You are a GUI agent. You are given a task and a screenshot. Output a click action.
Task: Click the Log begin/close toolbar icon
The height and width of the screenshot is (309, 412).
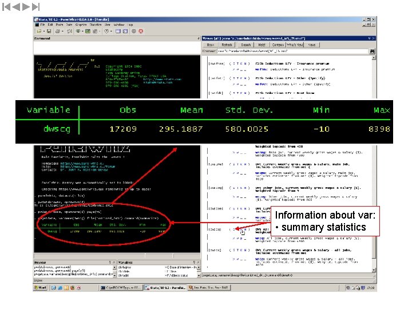[x=70, y=31]
